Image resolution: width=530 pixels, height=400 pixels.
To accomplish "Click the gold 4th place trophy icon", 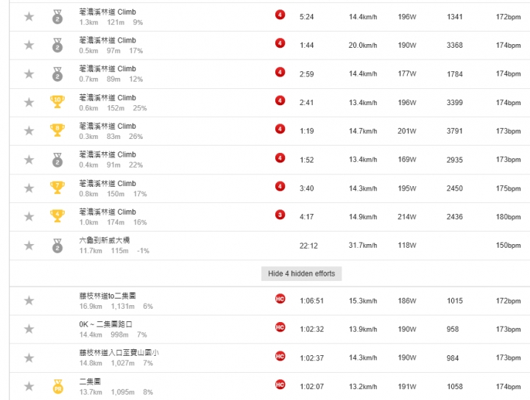I will tap(57, 216).
